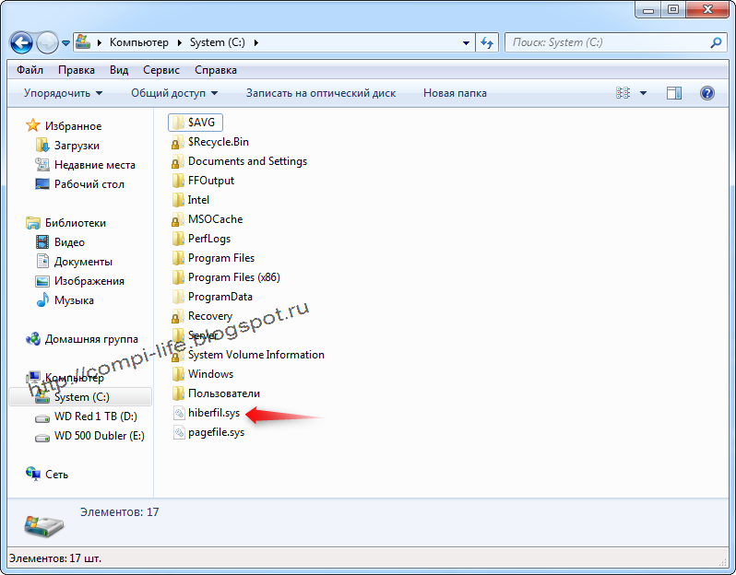
Task: Select Избранное in navigation pane
Action: coord(73,125)
